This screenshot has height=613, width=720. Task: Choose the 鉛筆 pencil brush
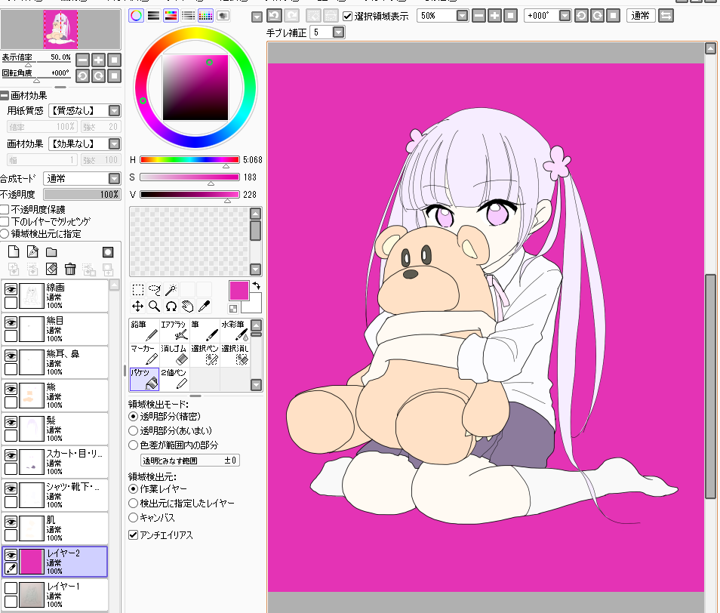pos(144,331)
